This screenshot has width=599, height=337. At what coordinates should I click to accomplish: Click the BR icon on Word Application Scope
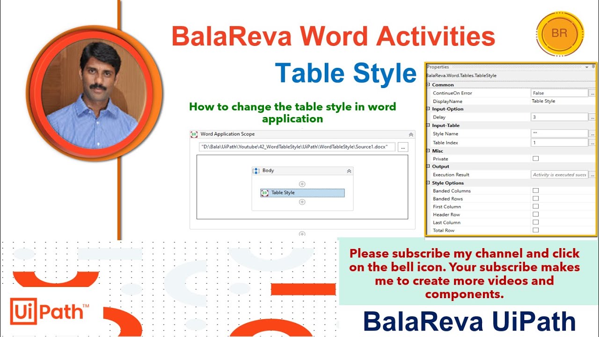click(x=194, y=134)
